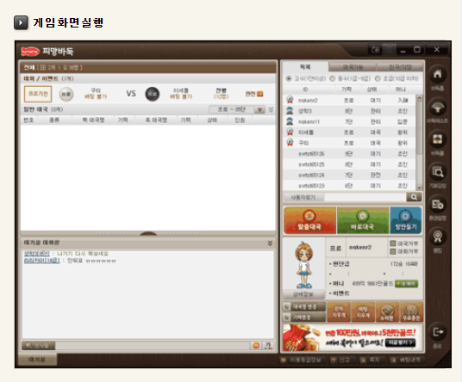Open the ranking medal sidebar icon
Viewport: 462px width, 382px height.
click(438, 237)
